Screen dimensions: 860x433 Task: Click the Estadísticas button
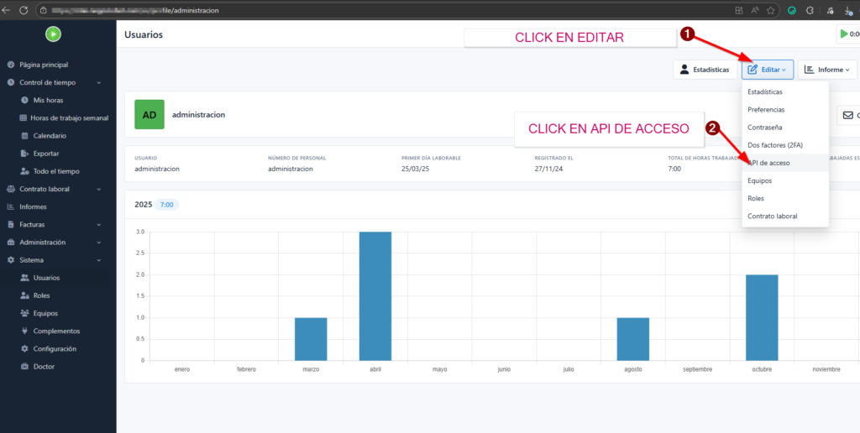coord(704,70)
